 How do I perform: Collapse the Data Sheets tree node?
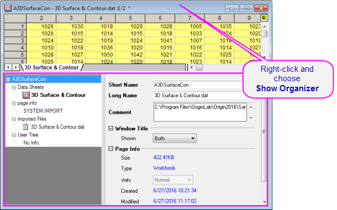(14, 87)
